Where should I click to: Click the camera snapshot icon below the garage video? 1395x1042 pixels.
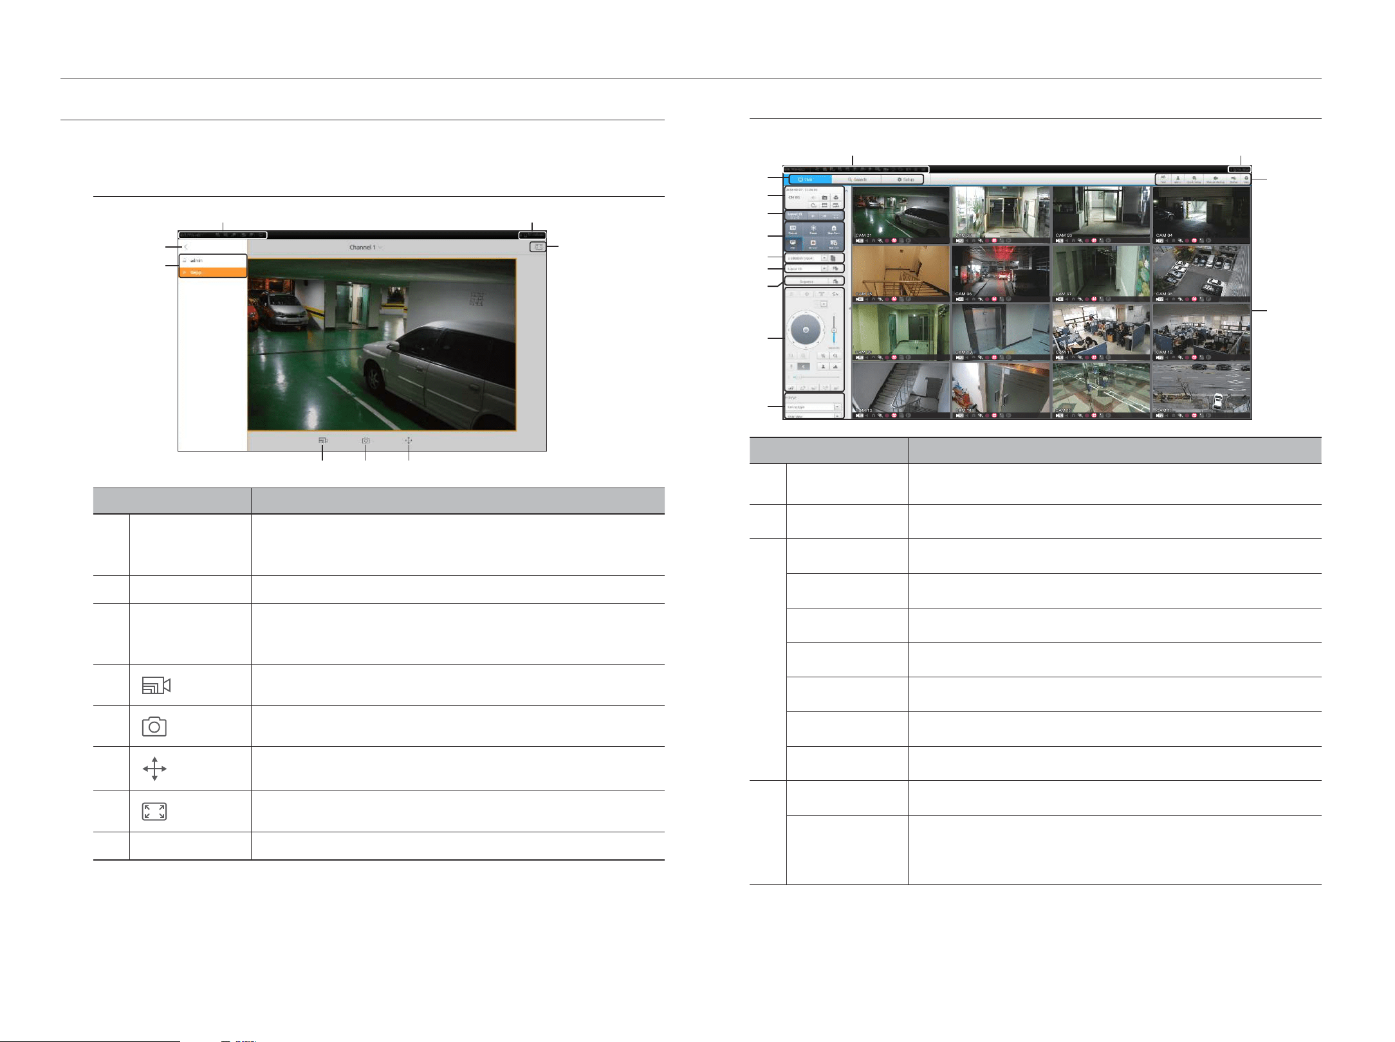[365, 441]
